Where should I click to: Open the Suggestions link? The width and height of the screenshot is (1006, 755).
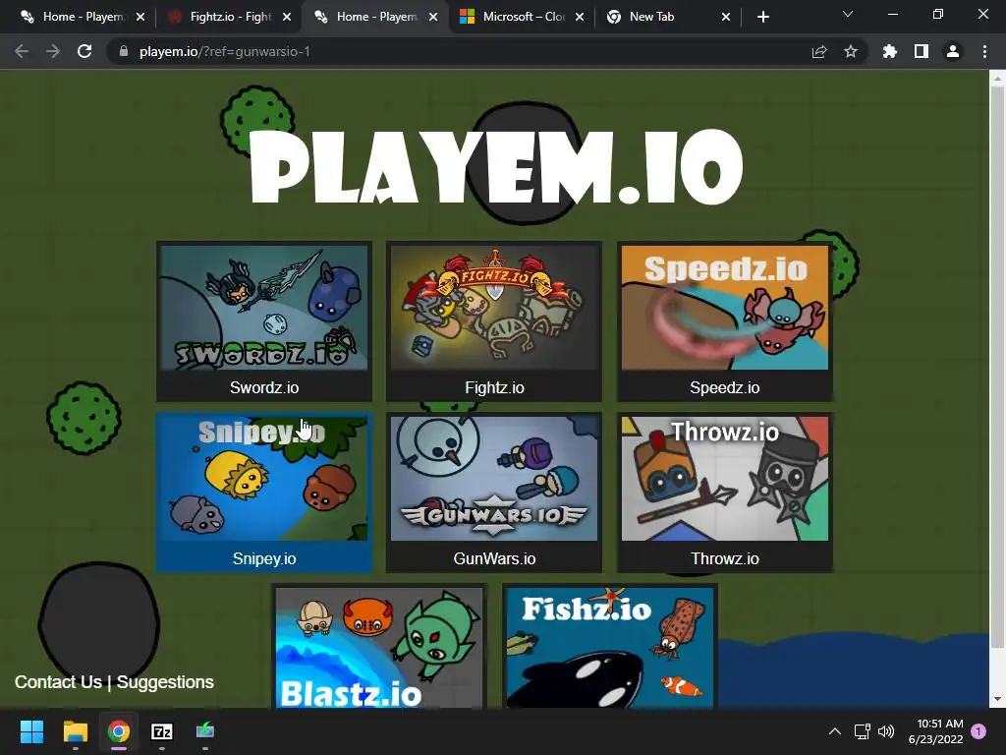165,682
